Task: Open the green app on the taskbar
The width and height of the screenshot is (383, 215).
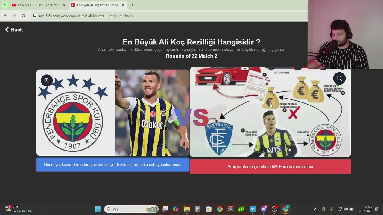Action: (x=241, y=209)
